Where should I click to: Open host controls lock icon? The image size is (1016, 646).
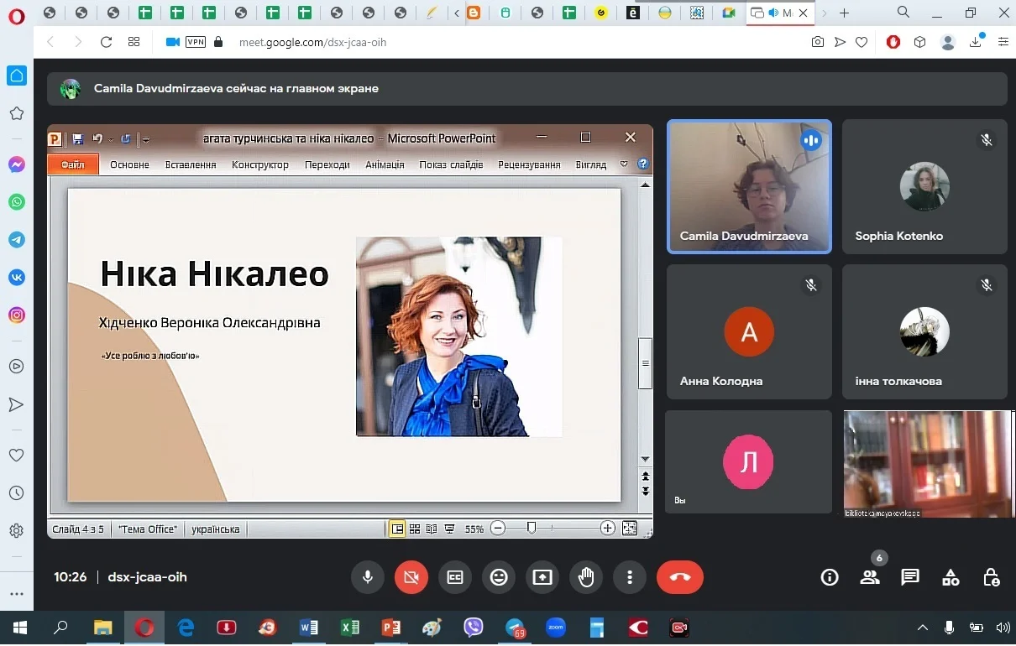[x=992, y=577]
